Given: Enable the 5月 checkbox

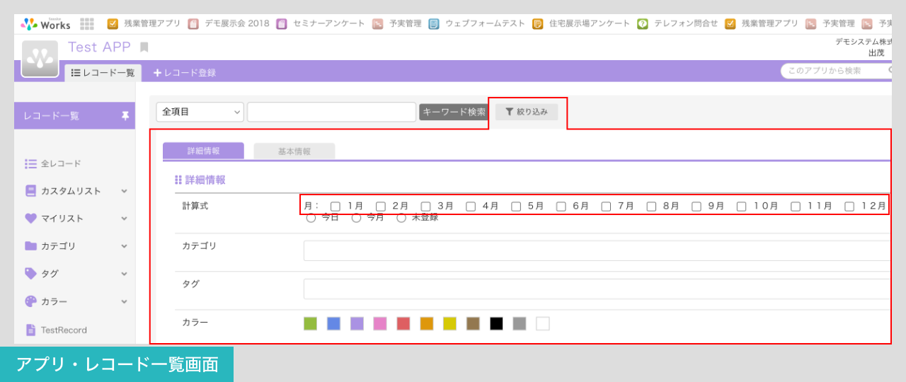Looking at the screenshot, I should coord(516,207).
